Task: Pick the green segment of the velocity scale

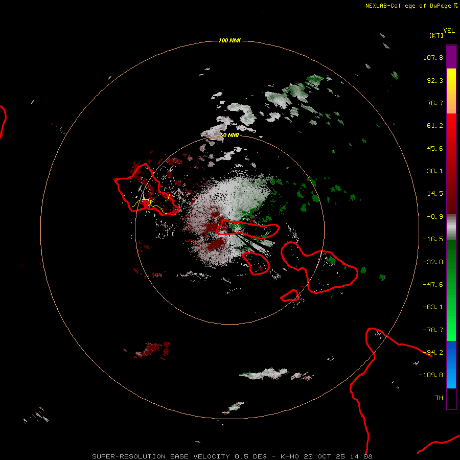Action: [451, 290]
